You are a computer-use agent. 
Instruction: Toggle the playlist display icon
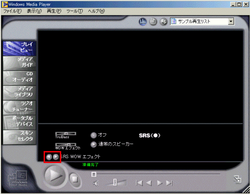tap(153, 21)
